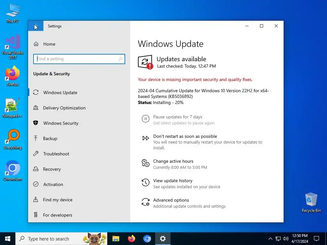
Task: Open Firefox from the taskbar
Action: 131,239
